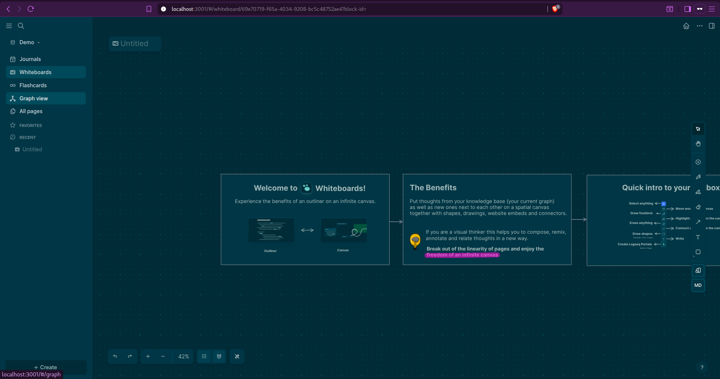
Task: Bookmark this page
Action: 149,9
